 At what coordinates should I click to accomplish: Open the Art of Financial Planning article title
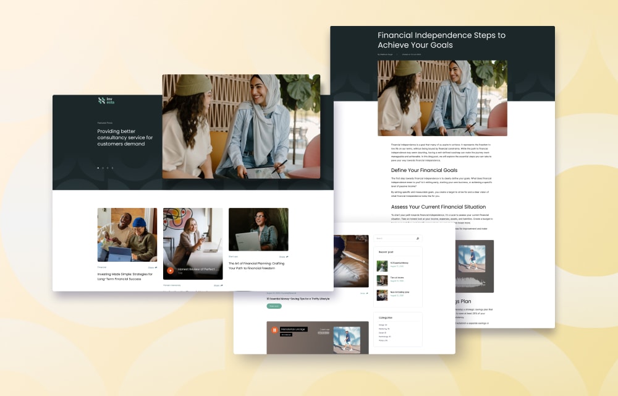tap(256, 265)
